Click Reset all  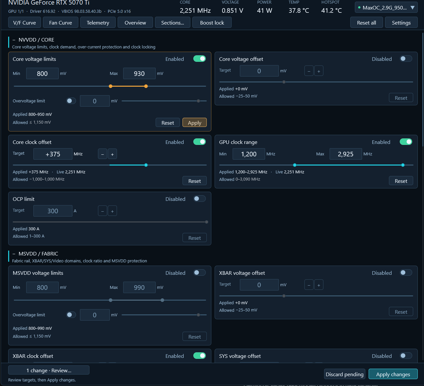(367, 23)
